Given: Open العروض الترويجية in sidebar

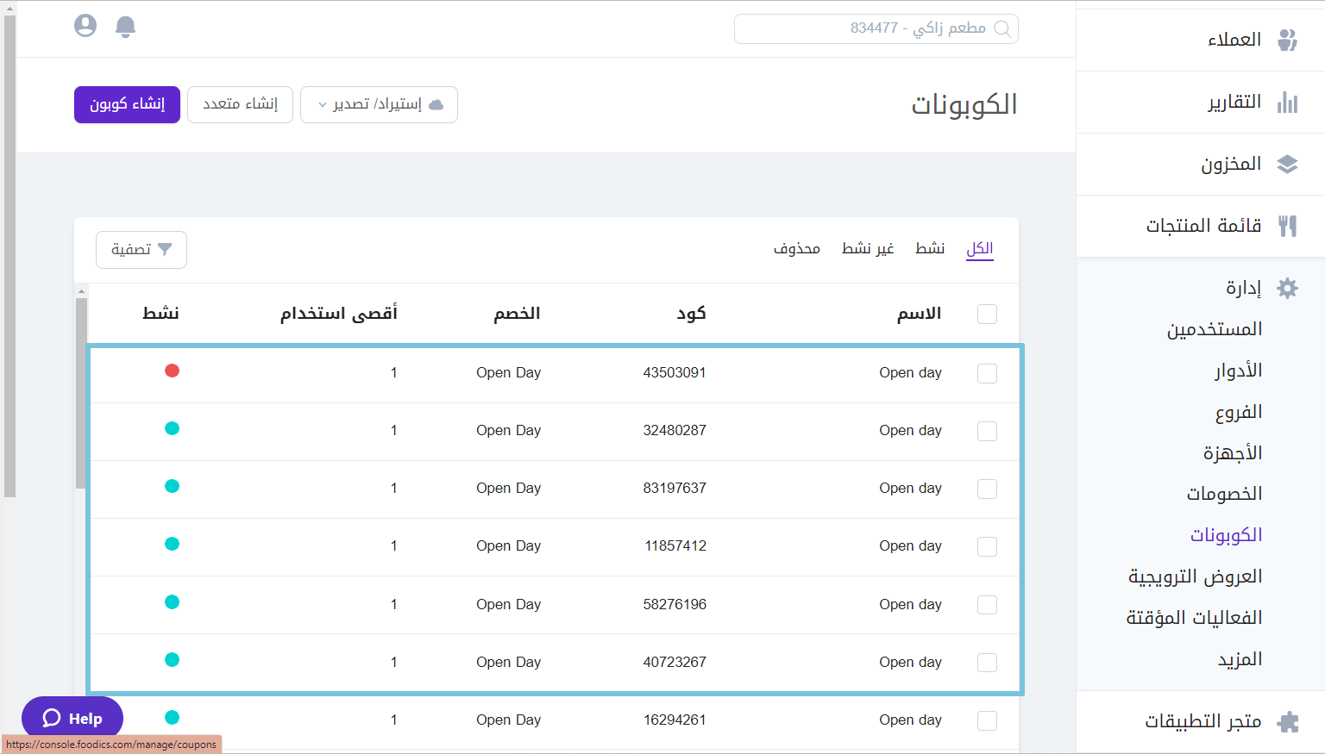Looking at the screenshot, I should point(1196,576).
